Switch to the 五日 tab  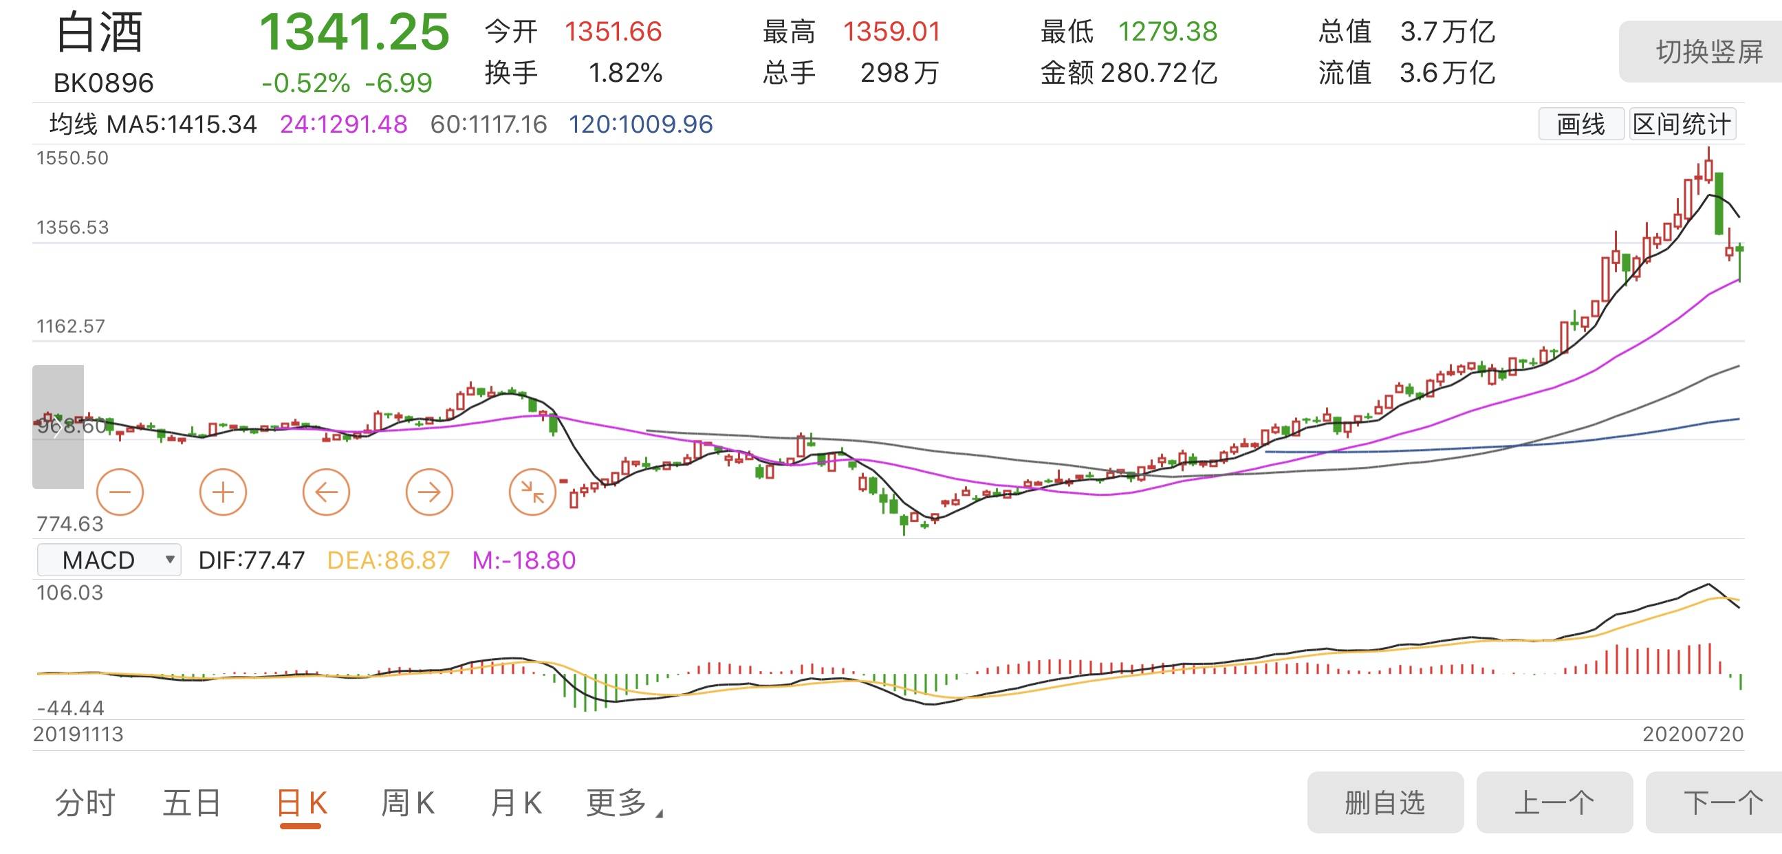pos(192,804)
